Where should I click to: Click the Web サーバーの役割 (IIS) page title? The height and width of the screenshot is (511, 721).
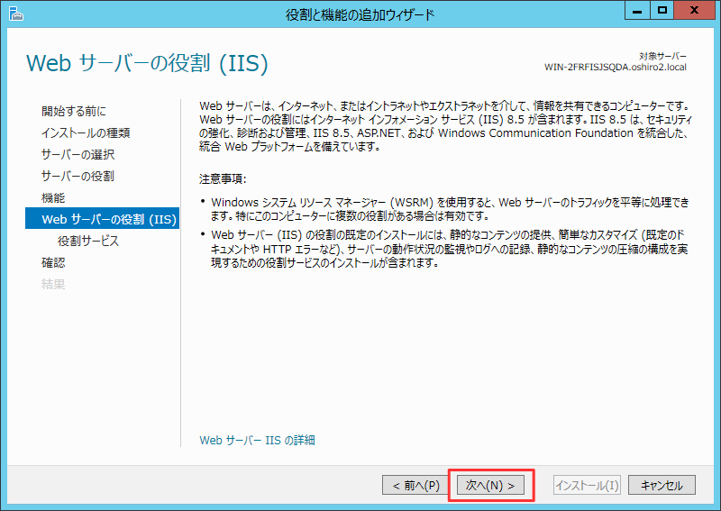tap(147, 63)
